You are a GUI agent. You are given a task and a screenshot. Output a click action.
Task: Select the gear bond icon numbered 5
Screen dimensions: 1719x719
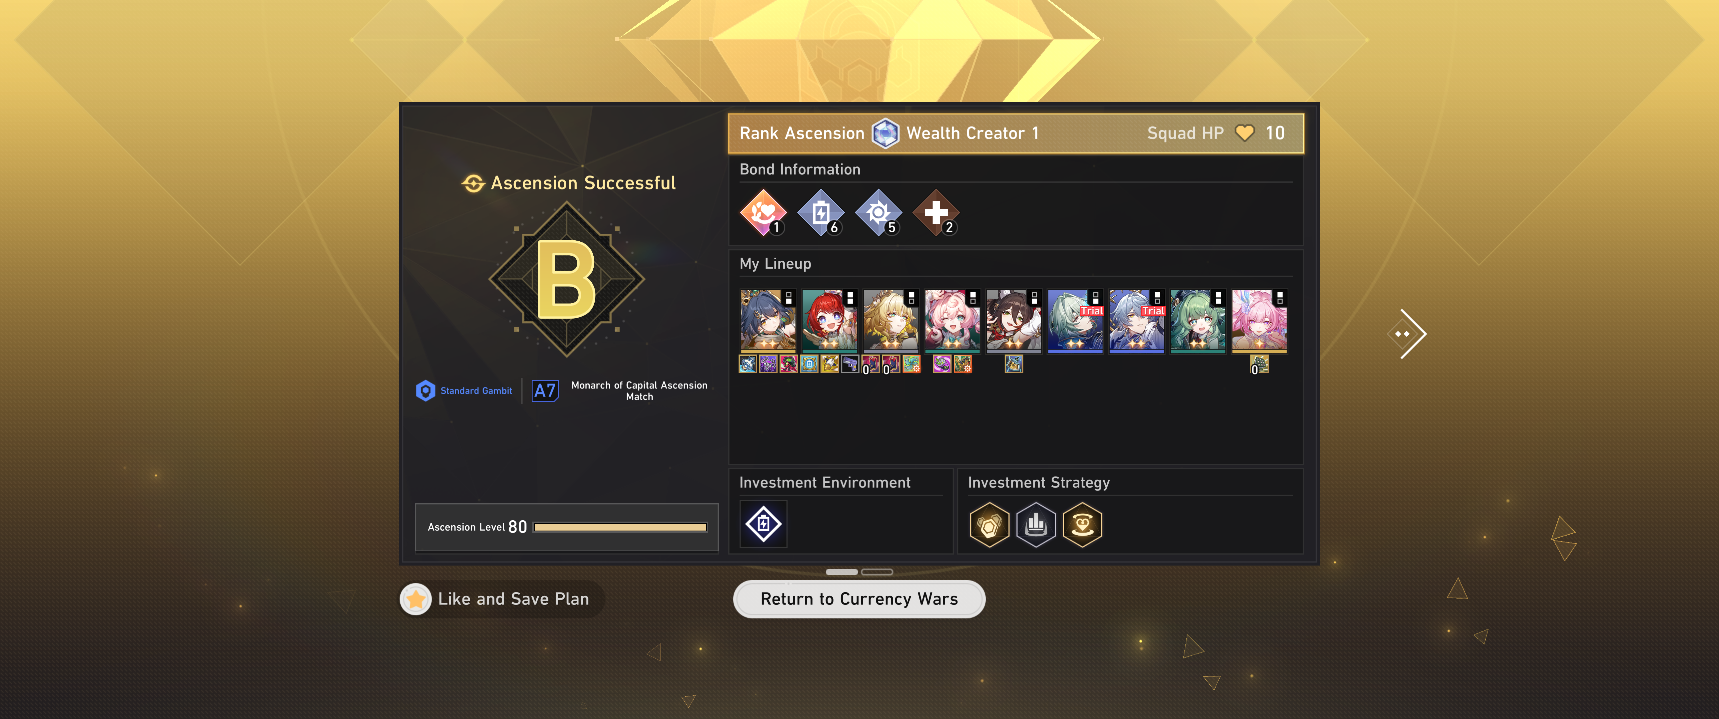tap(878, 213)
